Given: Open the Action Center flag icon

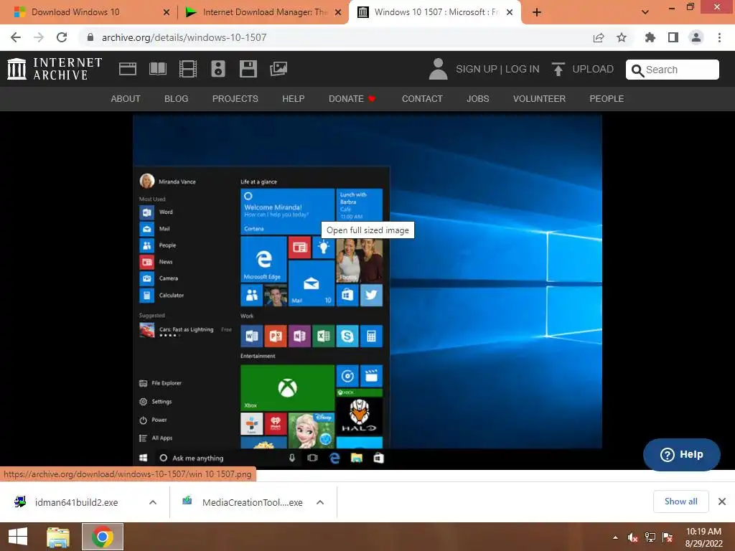Looking at the screenshot, I should tap(668, 537).
